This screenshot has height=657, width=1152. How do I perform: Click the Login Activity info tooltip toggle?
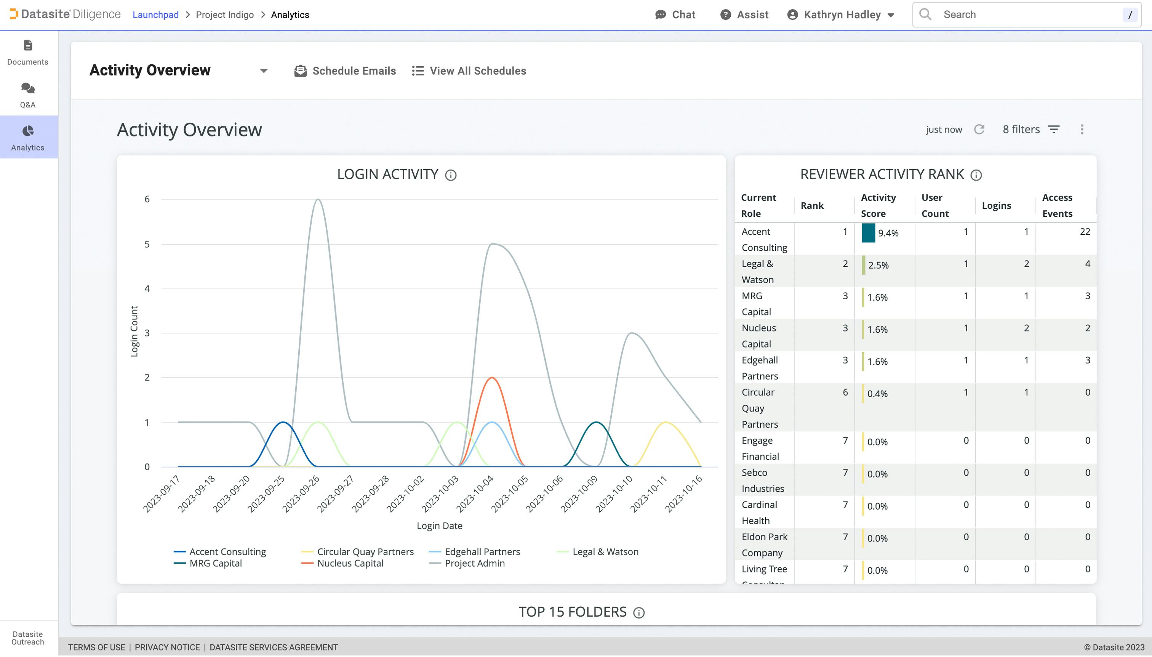(x=451, y=175)
